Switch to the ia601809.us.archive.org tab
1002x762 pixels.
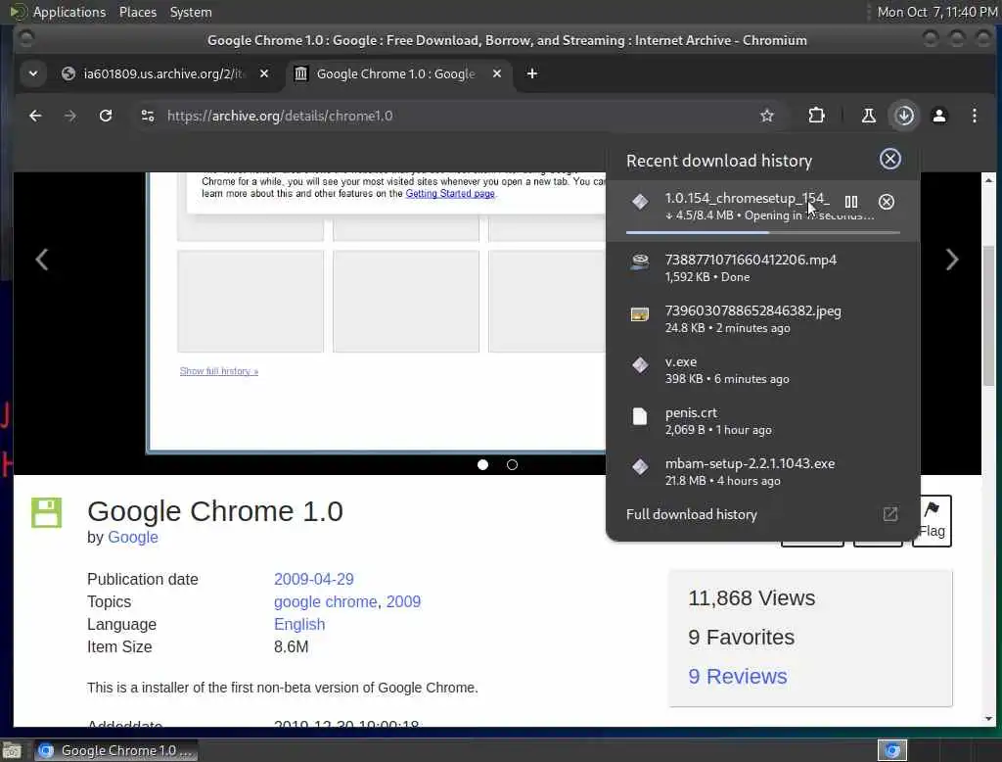163,73
